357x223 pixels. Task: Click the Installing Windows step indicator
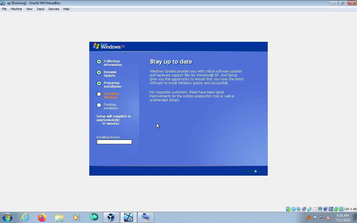click(99, 94)
